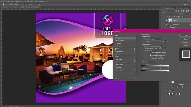Click the third Pathfinder intersect icon

coord(176,94)
